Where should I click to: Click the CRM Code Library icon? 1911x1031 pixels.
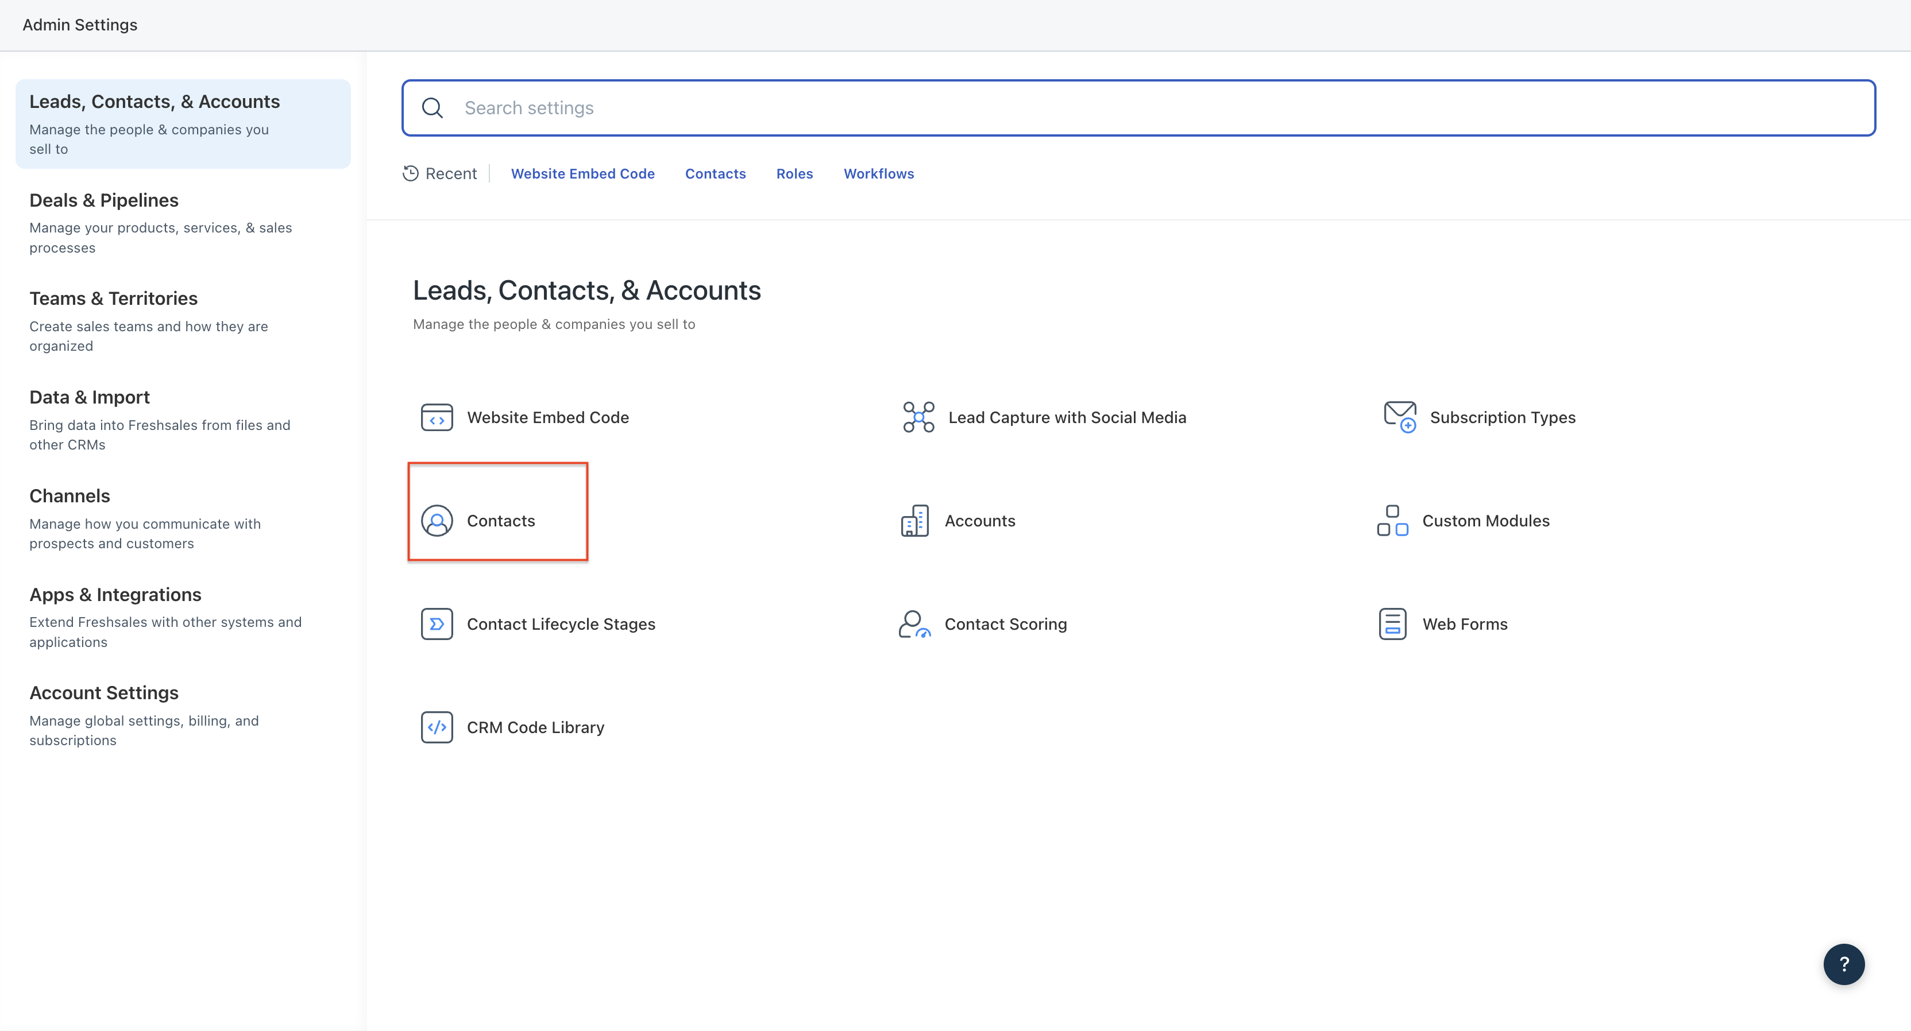pos(436,727)
